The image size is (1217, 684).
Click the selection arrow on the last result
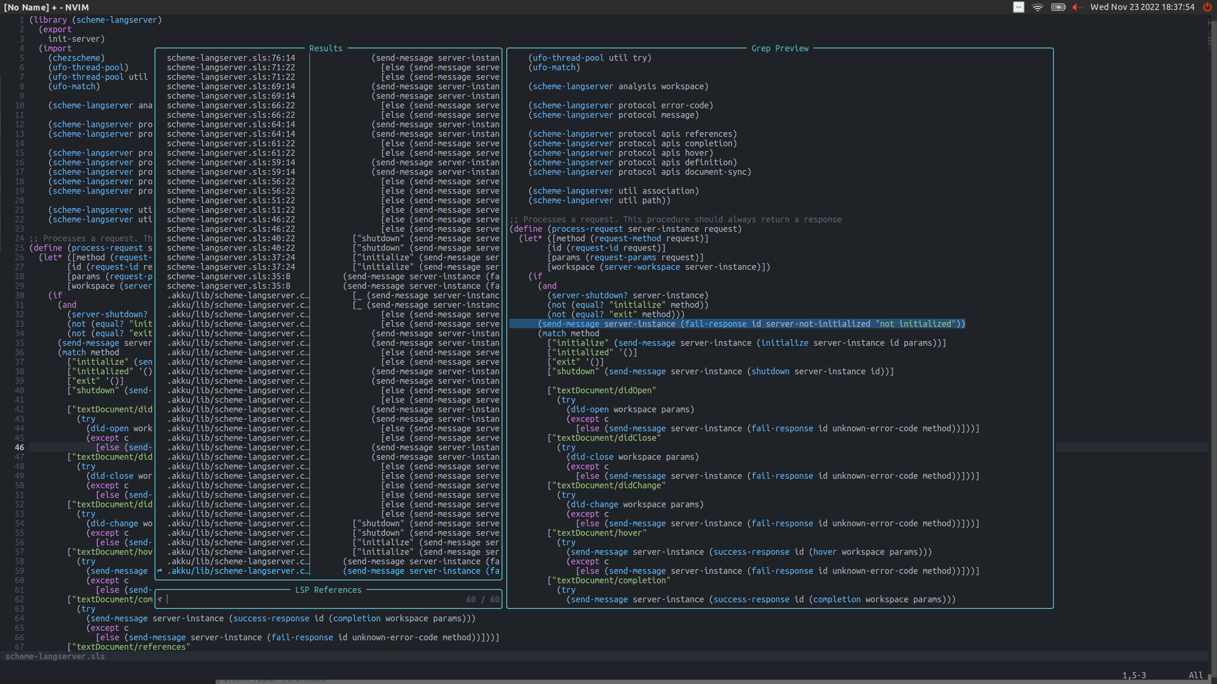click(160, 571)
